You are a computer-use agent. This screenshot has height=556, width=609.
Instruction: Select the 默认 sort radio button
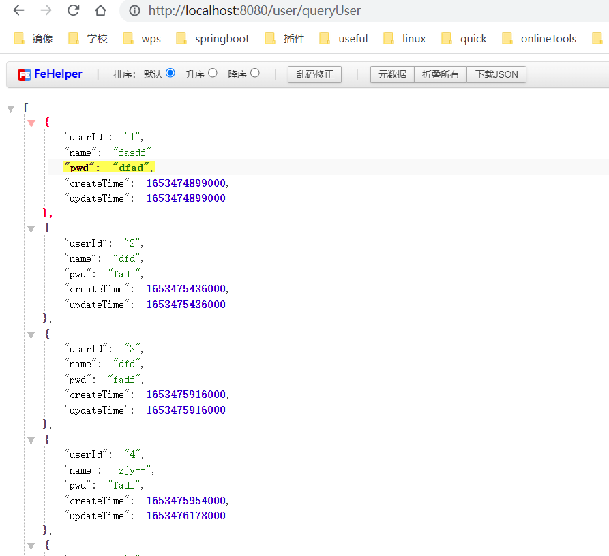point(170,73)
